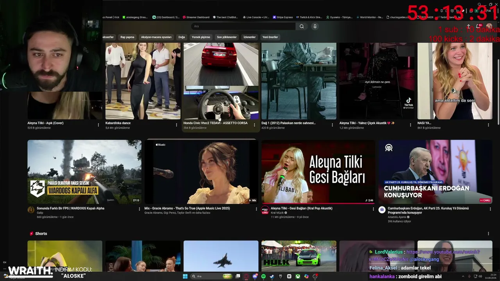The height and width of the screenshot is (281, 500).
Task: Select the Yeni öneriler filter chip
Action: pos(270,37)
